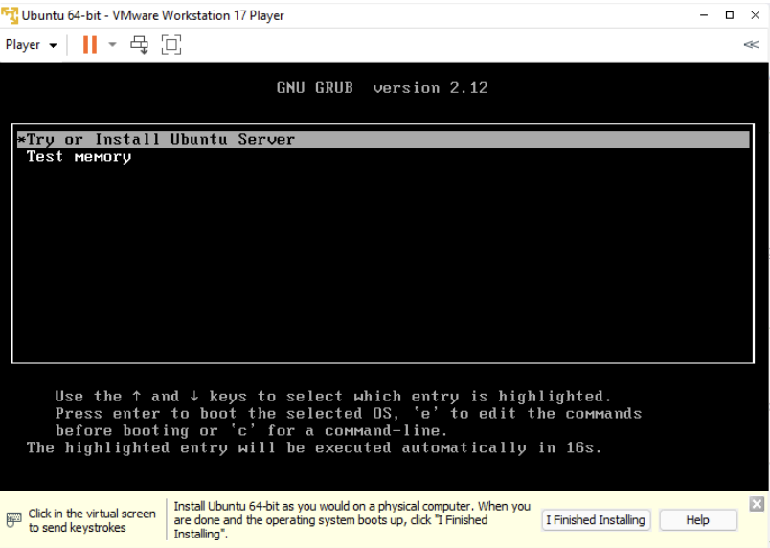
Task: Open the Player menu
Action: click(23, 45)
